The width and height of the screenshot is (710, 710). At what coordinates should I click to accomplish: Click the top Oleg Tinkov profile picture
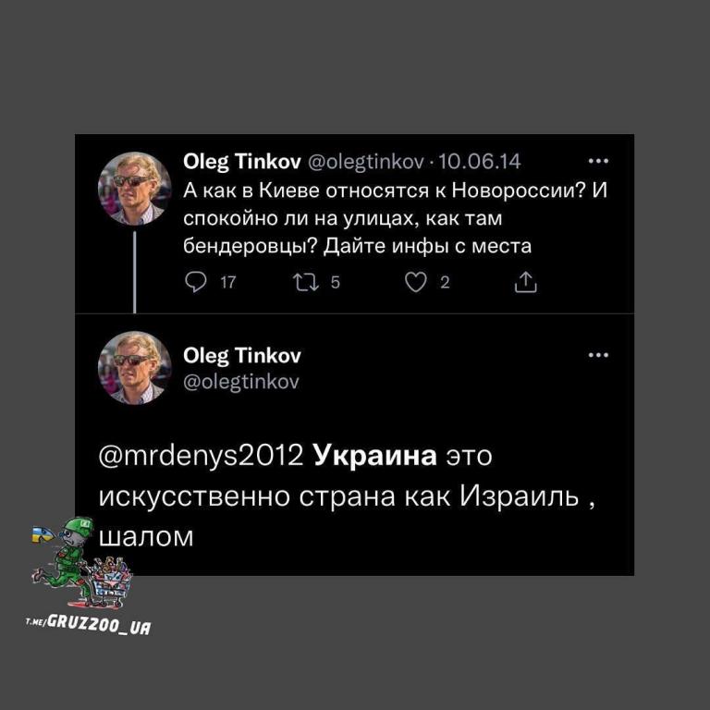point(134,189)
